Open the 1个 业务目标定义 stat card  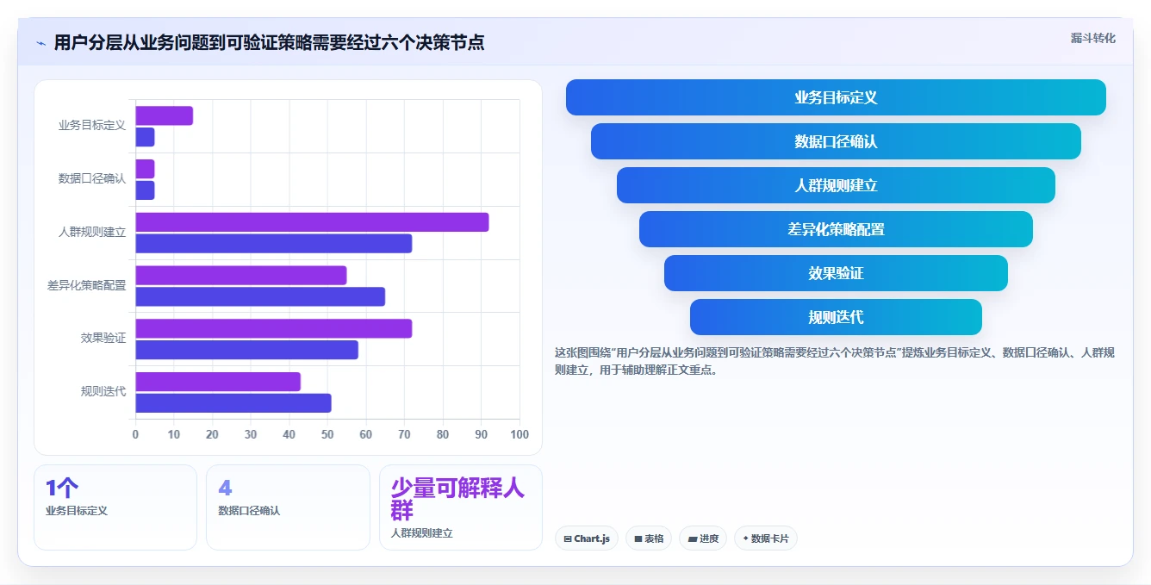point(115,507)
